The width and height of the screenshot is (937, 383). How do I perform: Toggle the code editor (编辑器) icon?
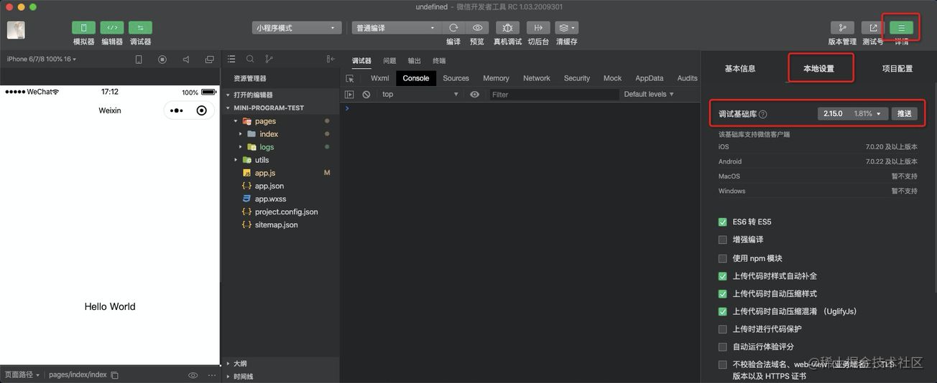pyautogui.click(x=111, y=28)
